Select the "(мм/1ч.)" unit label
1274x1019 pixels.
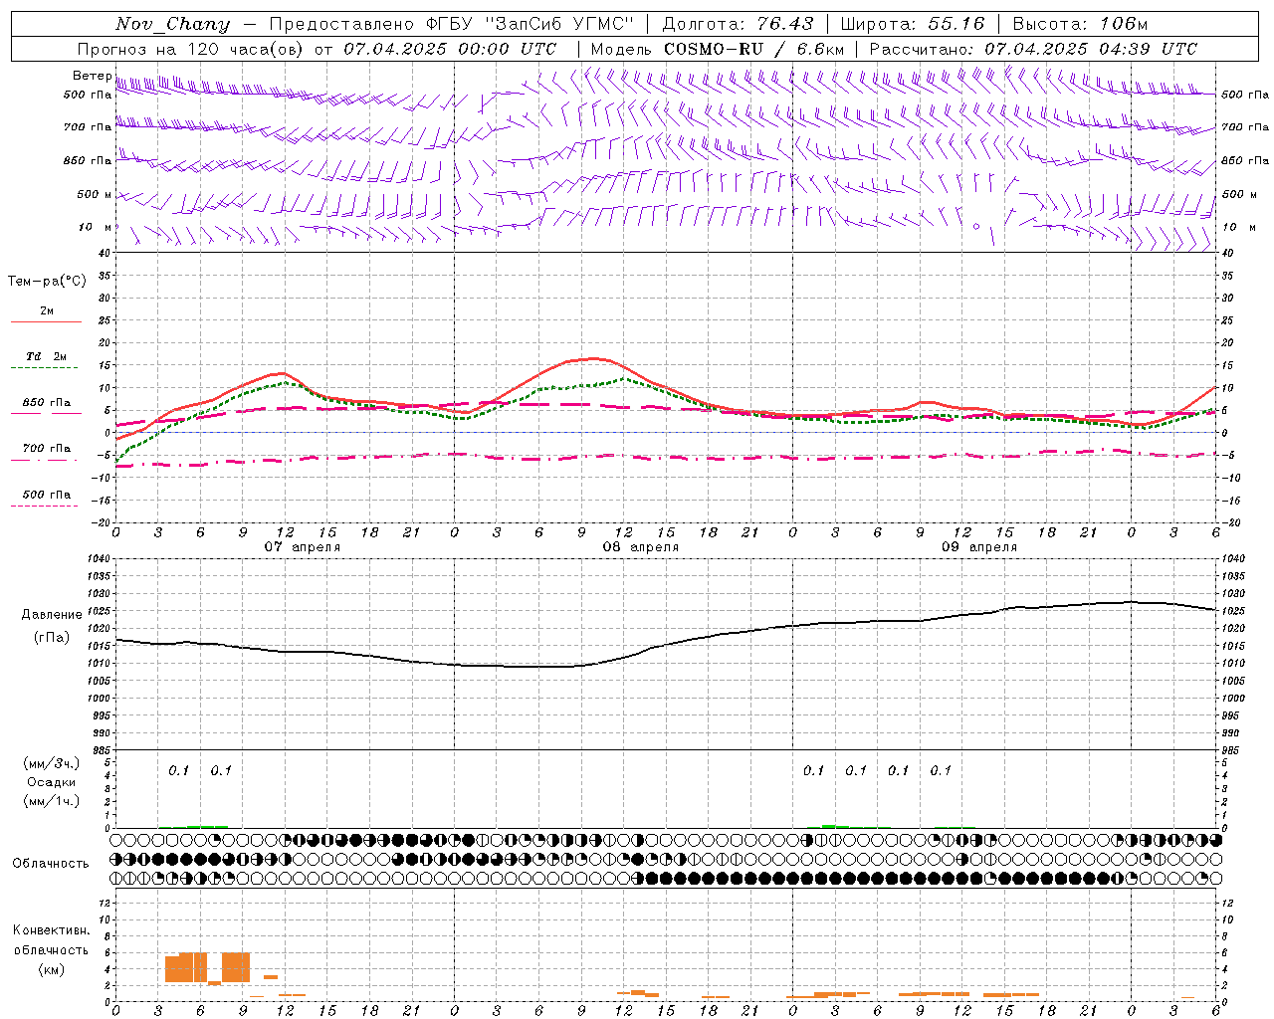click(52, 801)
